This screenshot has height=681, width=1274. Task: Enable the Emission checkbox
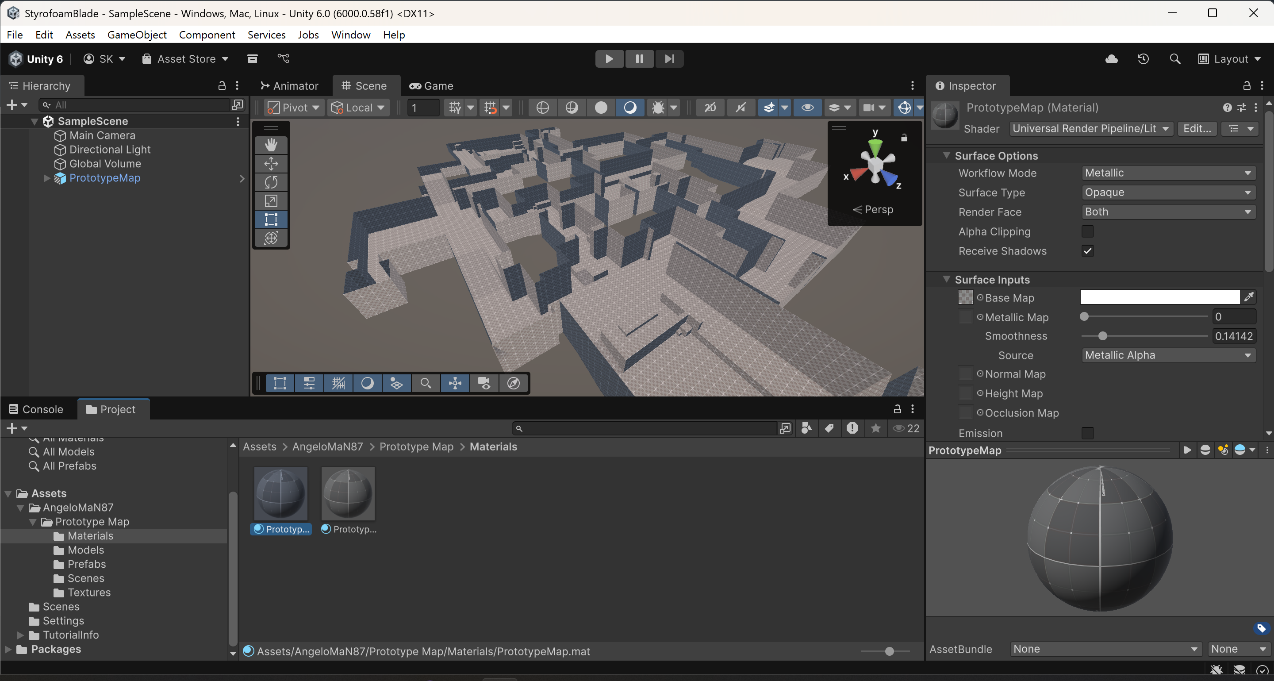point(1087,433)
